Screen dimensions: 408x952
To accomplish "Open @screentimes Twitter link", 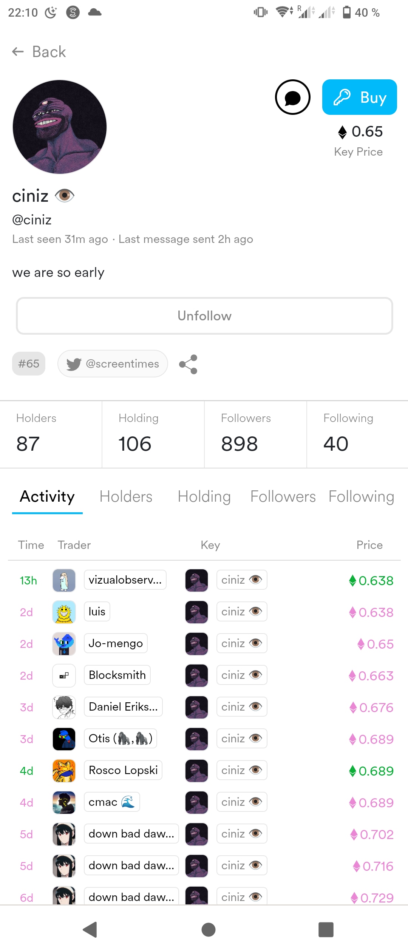I will click(x=113, y=363).
